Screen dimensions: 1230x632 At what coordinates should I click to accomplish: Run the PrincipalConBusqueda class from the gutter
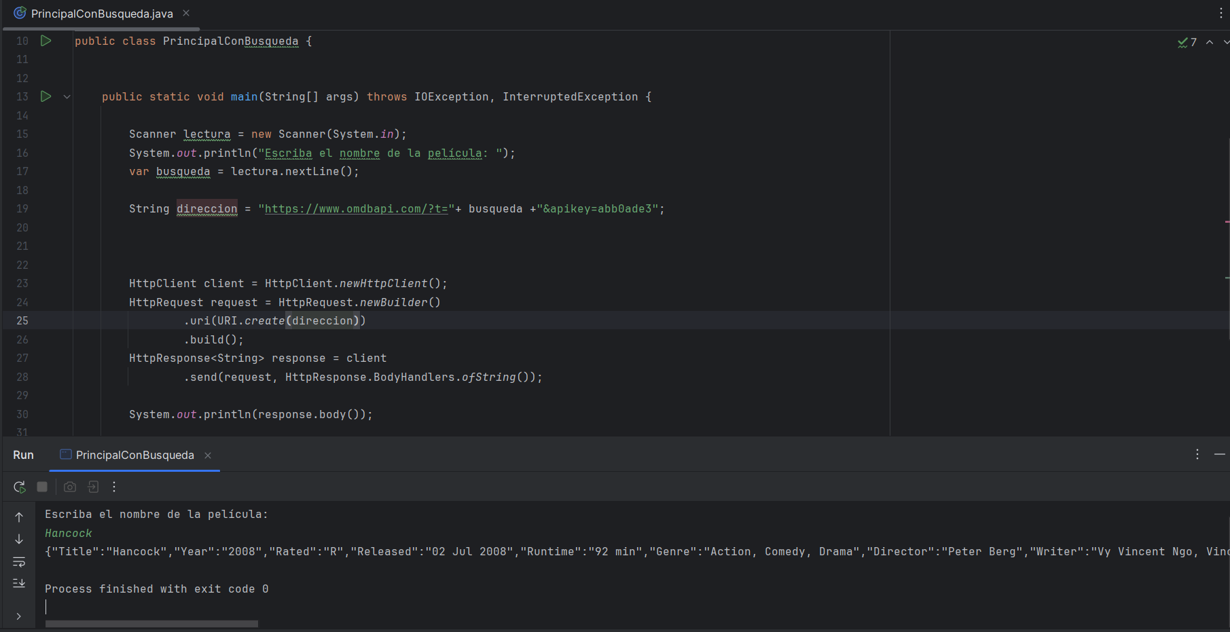tap(46, 41)
